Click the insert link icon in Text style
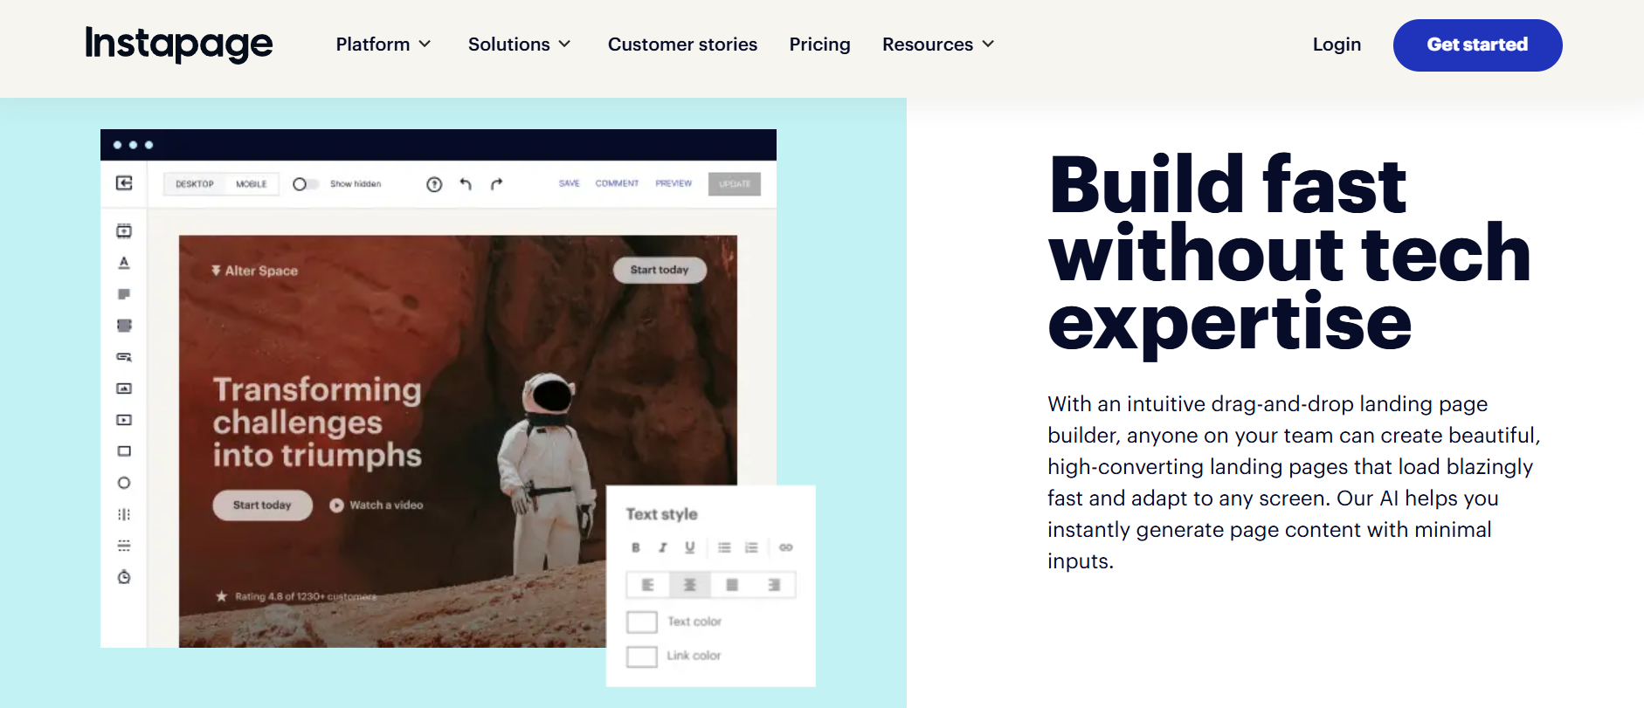This screenshot has width=1644, height=708. [x=786, y=547]
